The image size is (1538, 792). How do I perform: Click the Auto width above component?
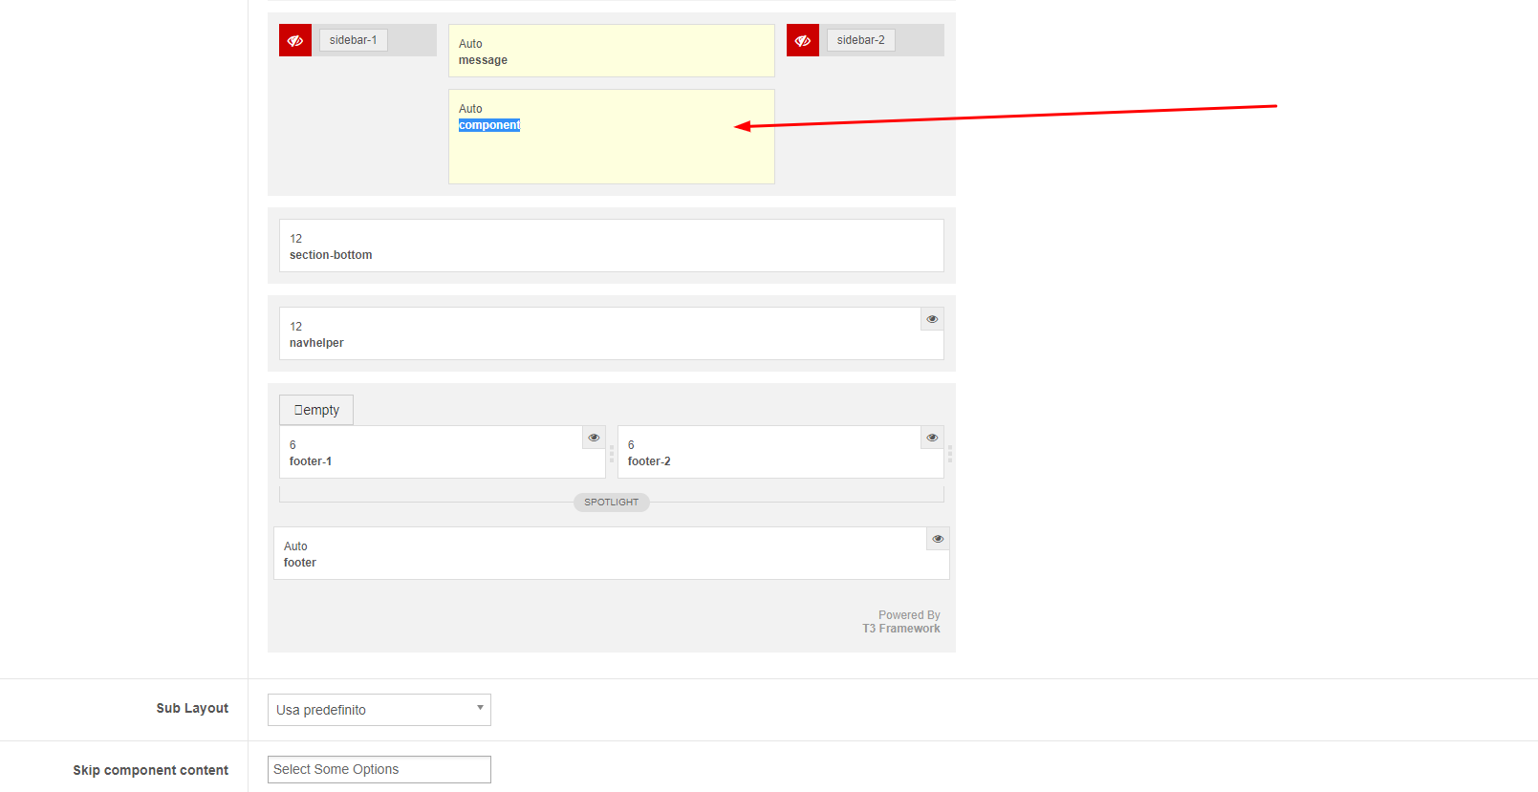(x=470, y=109)
